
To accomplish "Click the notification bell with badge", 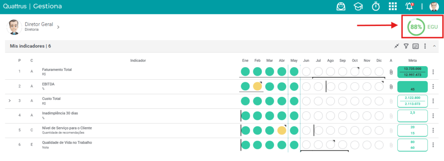I will tap(409, 6).
